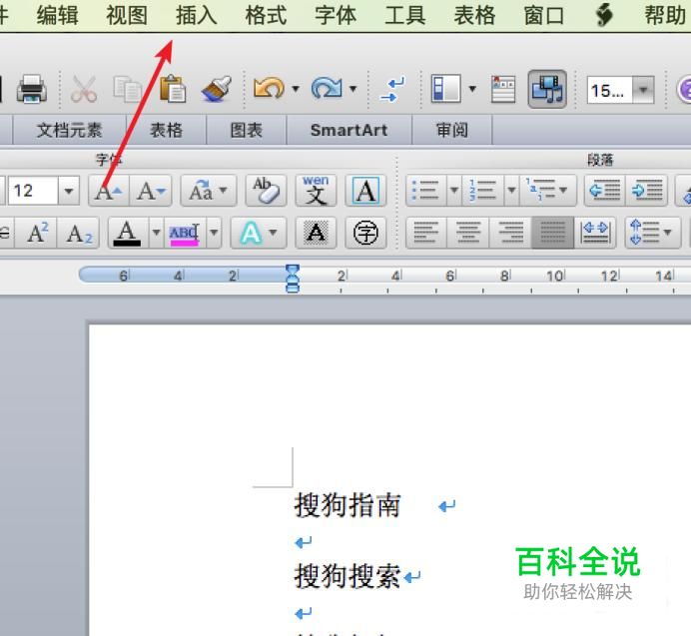691x636 pixels.
Task: Open the 窗口 menu
Action: 544,15
